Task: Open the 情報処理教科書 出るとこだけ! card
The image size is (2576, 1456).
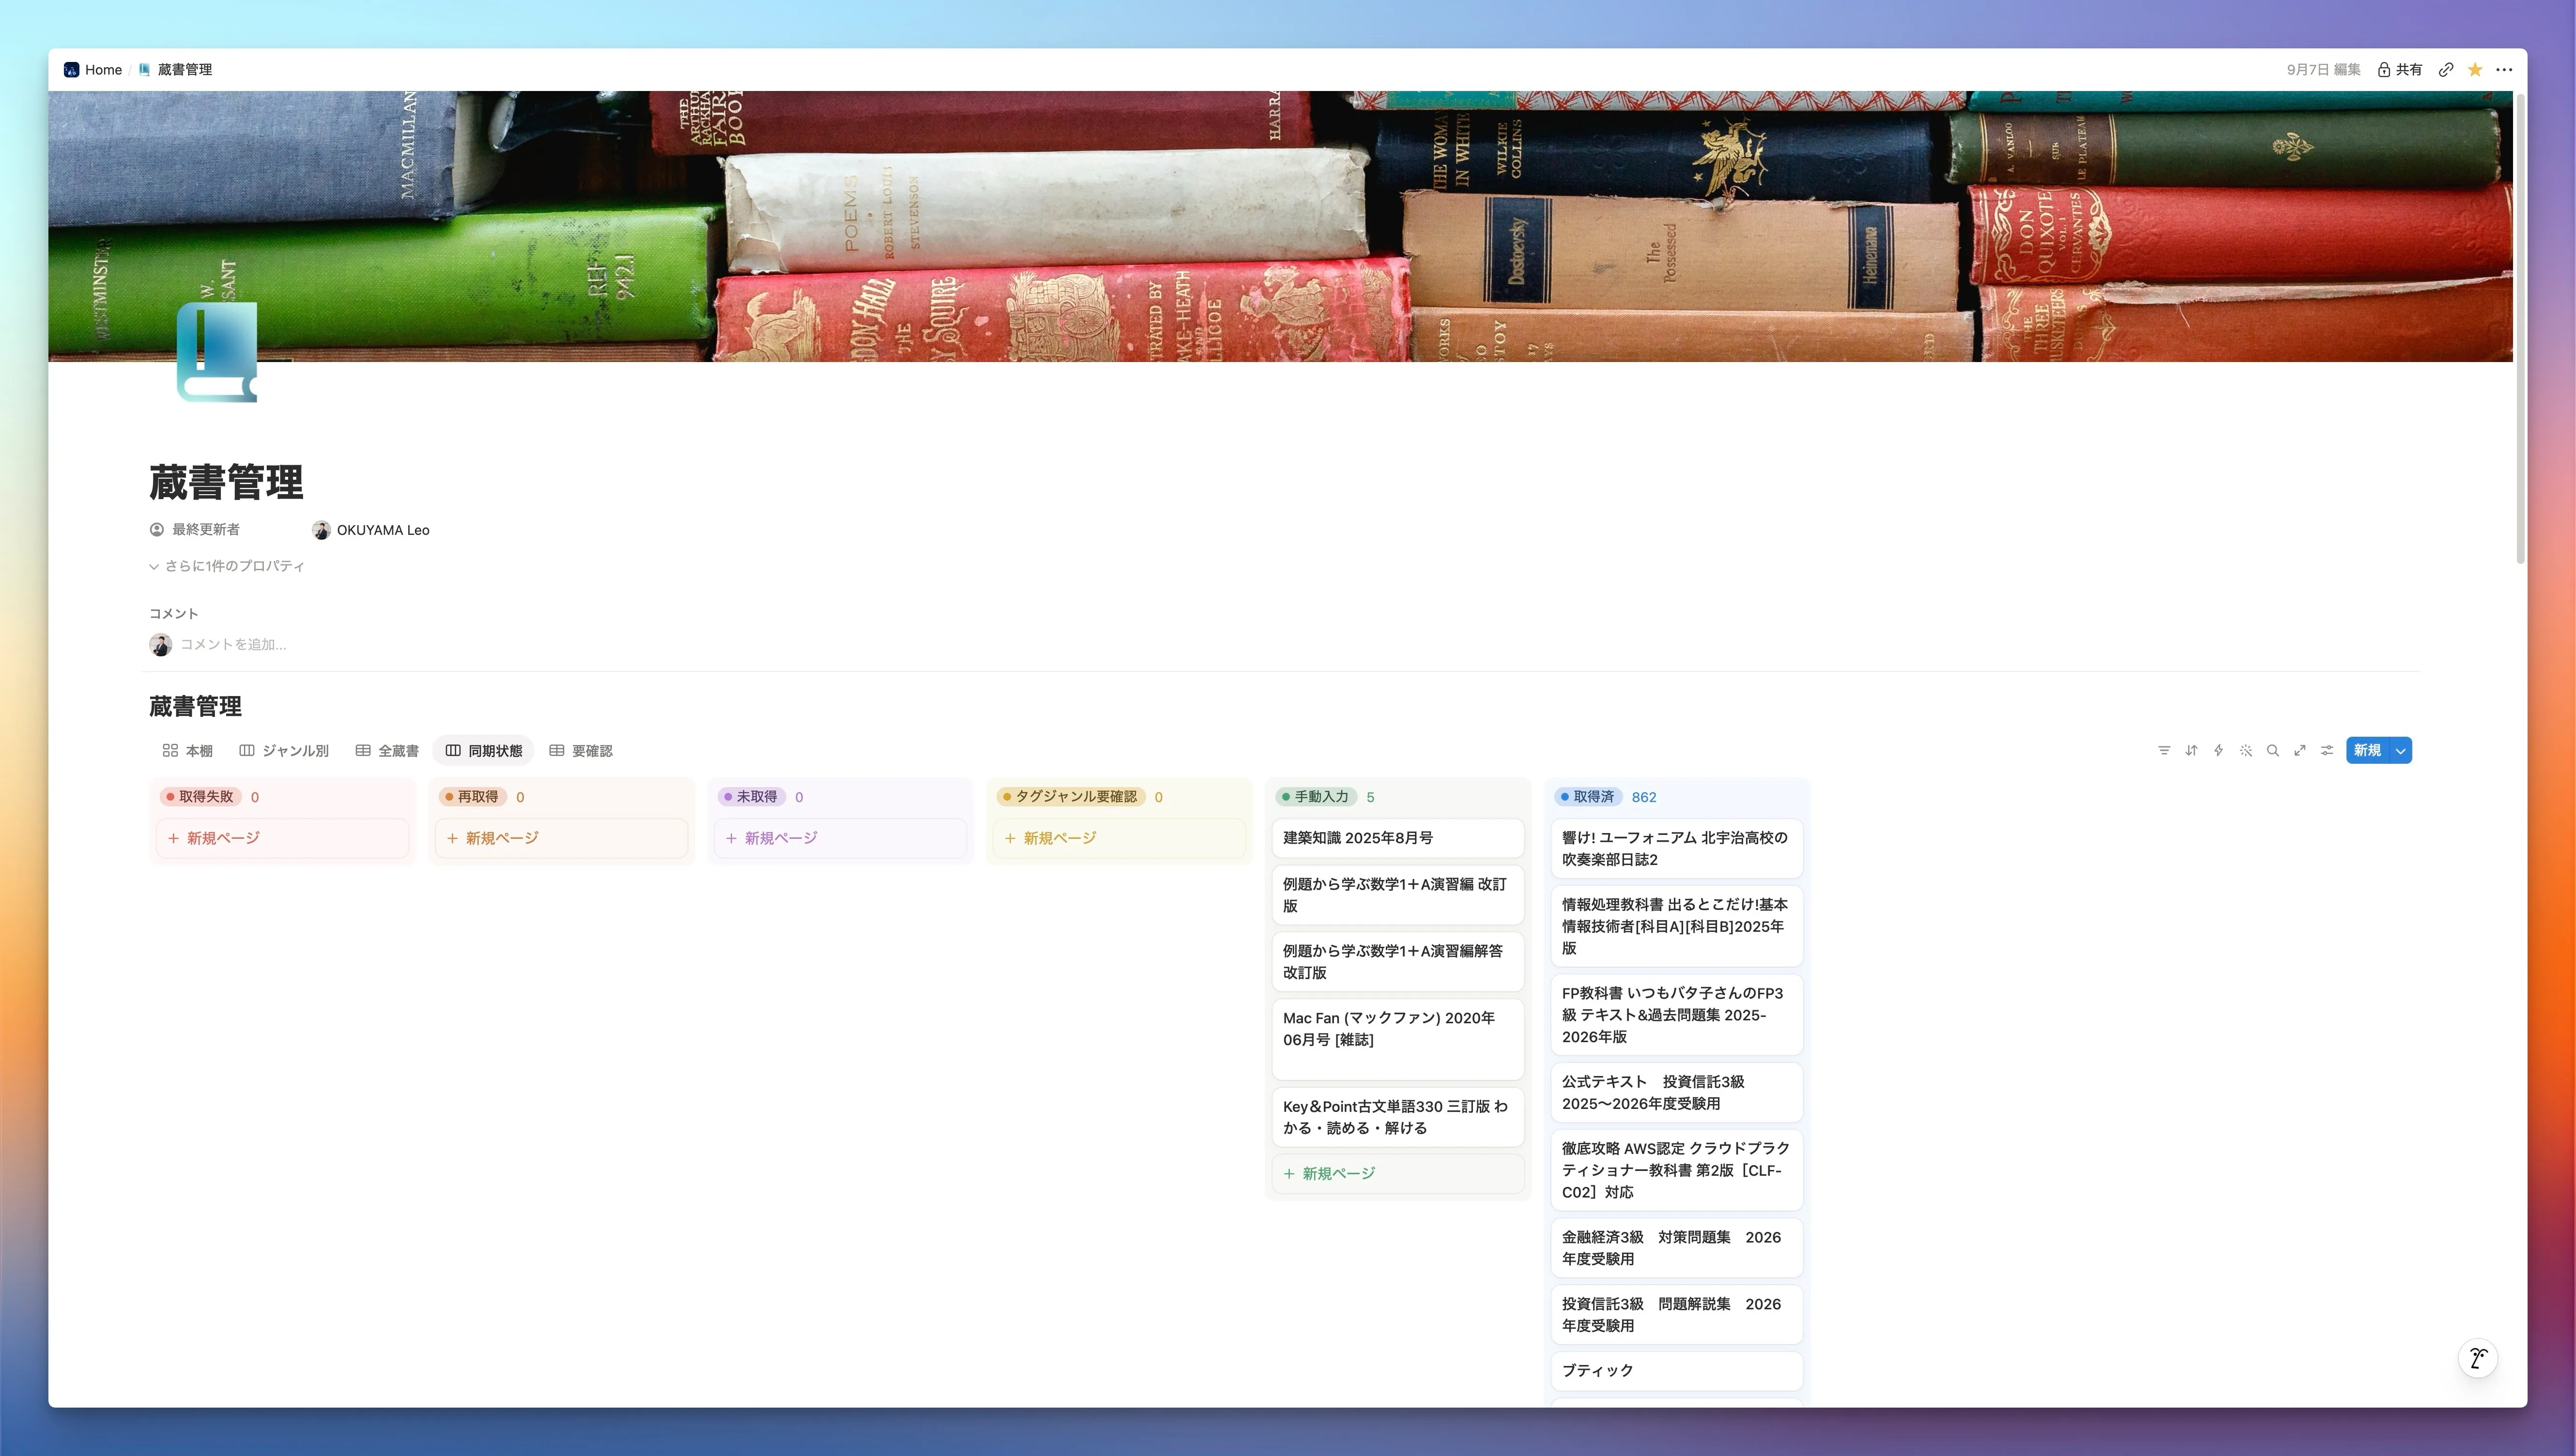Action: point(1677,926)
